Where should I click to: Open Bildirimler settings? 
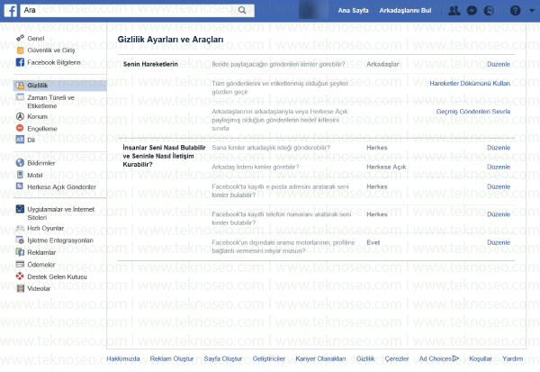(41, 163)
